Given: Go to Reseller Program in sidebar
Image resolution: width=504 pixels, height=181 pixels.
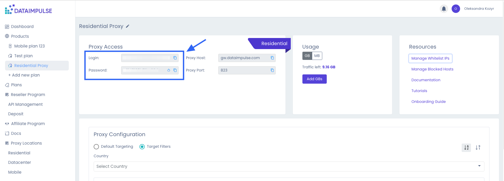Looking at the screenshot, I should click(x=28, y=95).
